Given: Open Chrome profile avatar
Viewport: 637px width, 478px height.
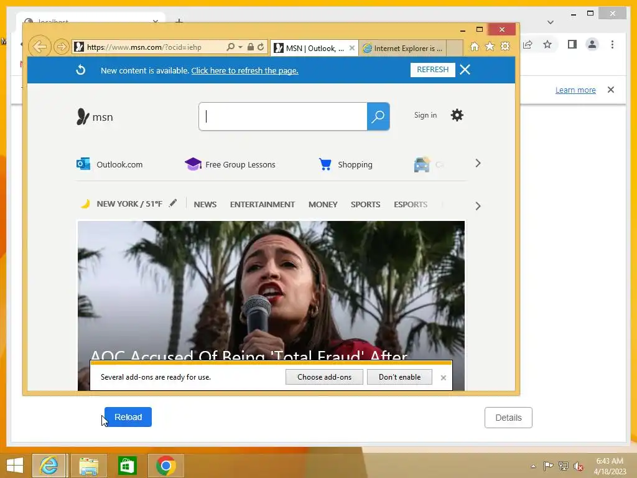Looking at the screenshot, I should pyautogui.click(x=592, y=44).
